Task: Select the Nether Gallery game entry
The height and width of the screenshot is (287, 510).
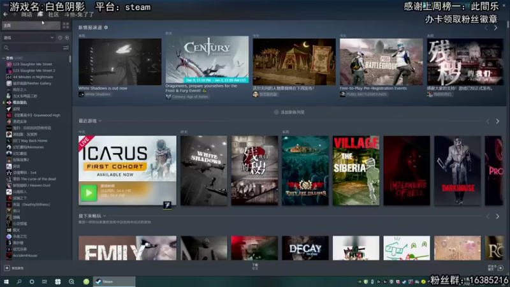Action: (32, 84)
